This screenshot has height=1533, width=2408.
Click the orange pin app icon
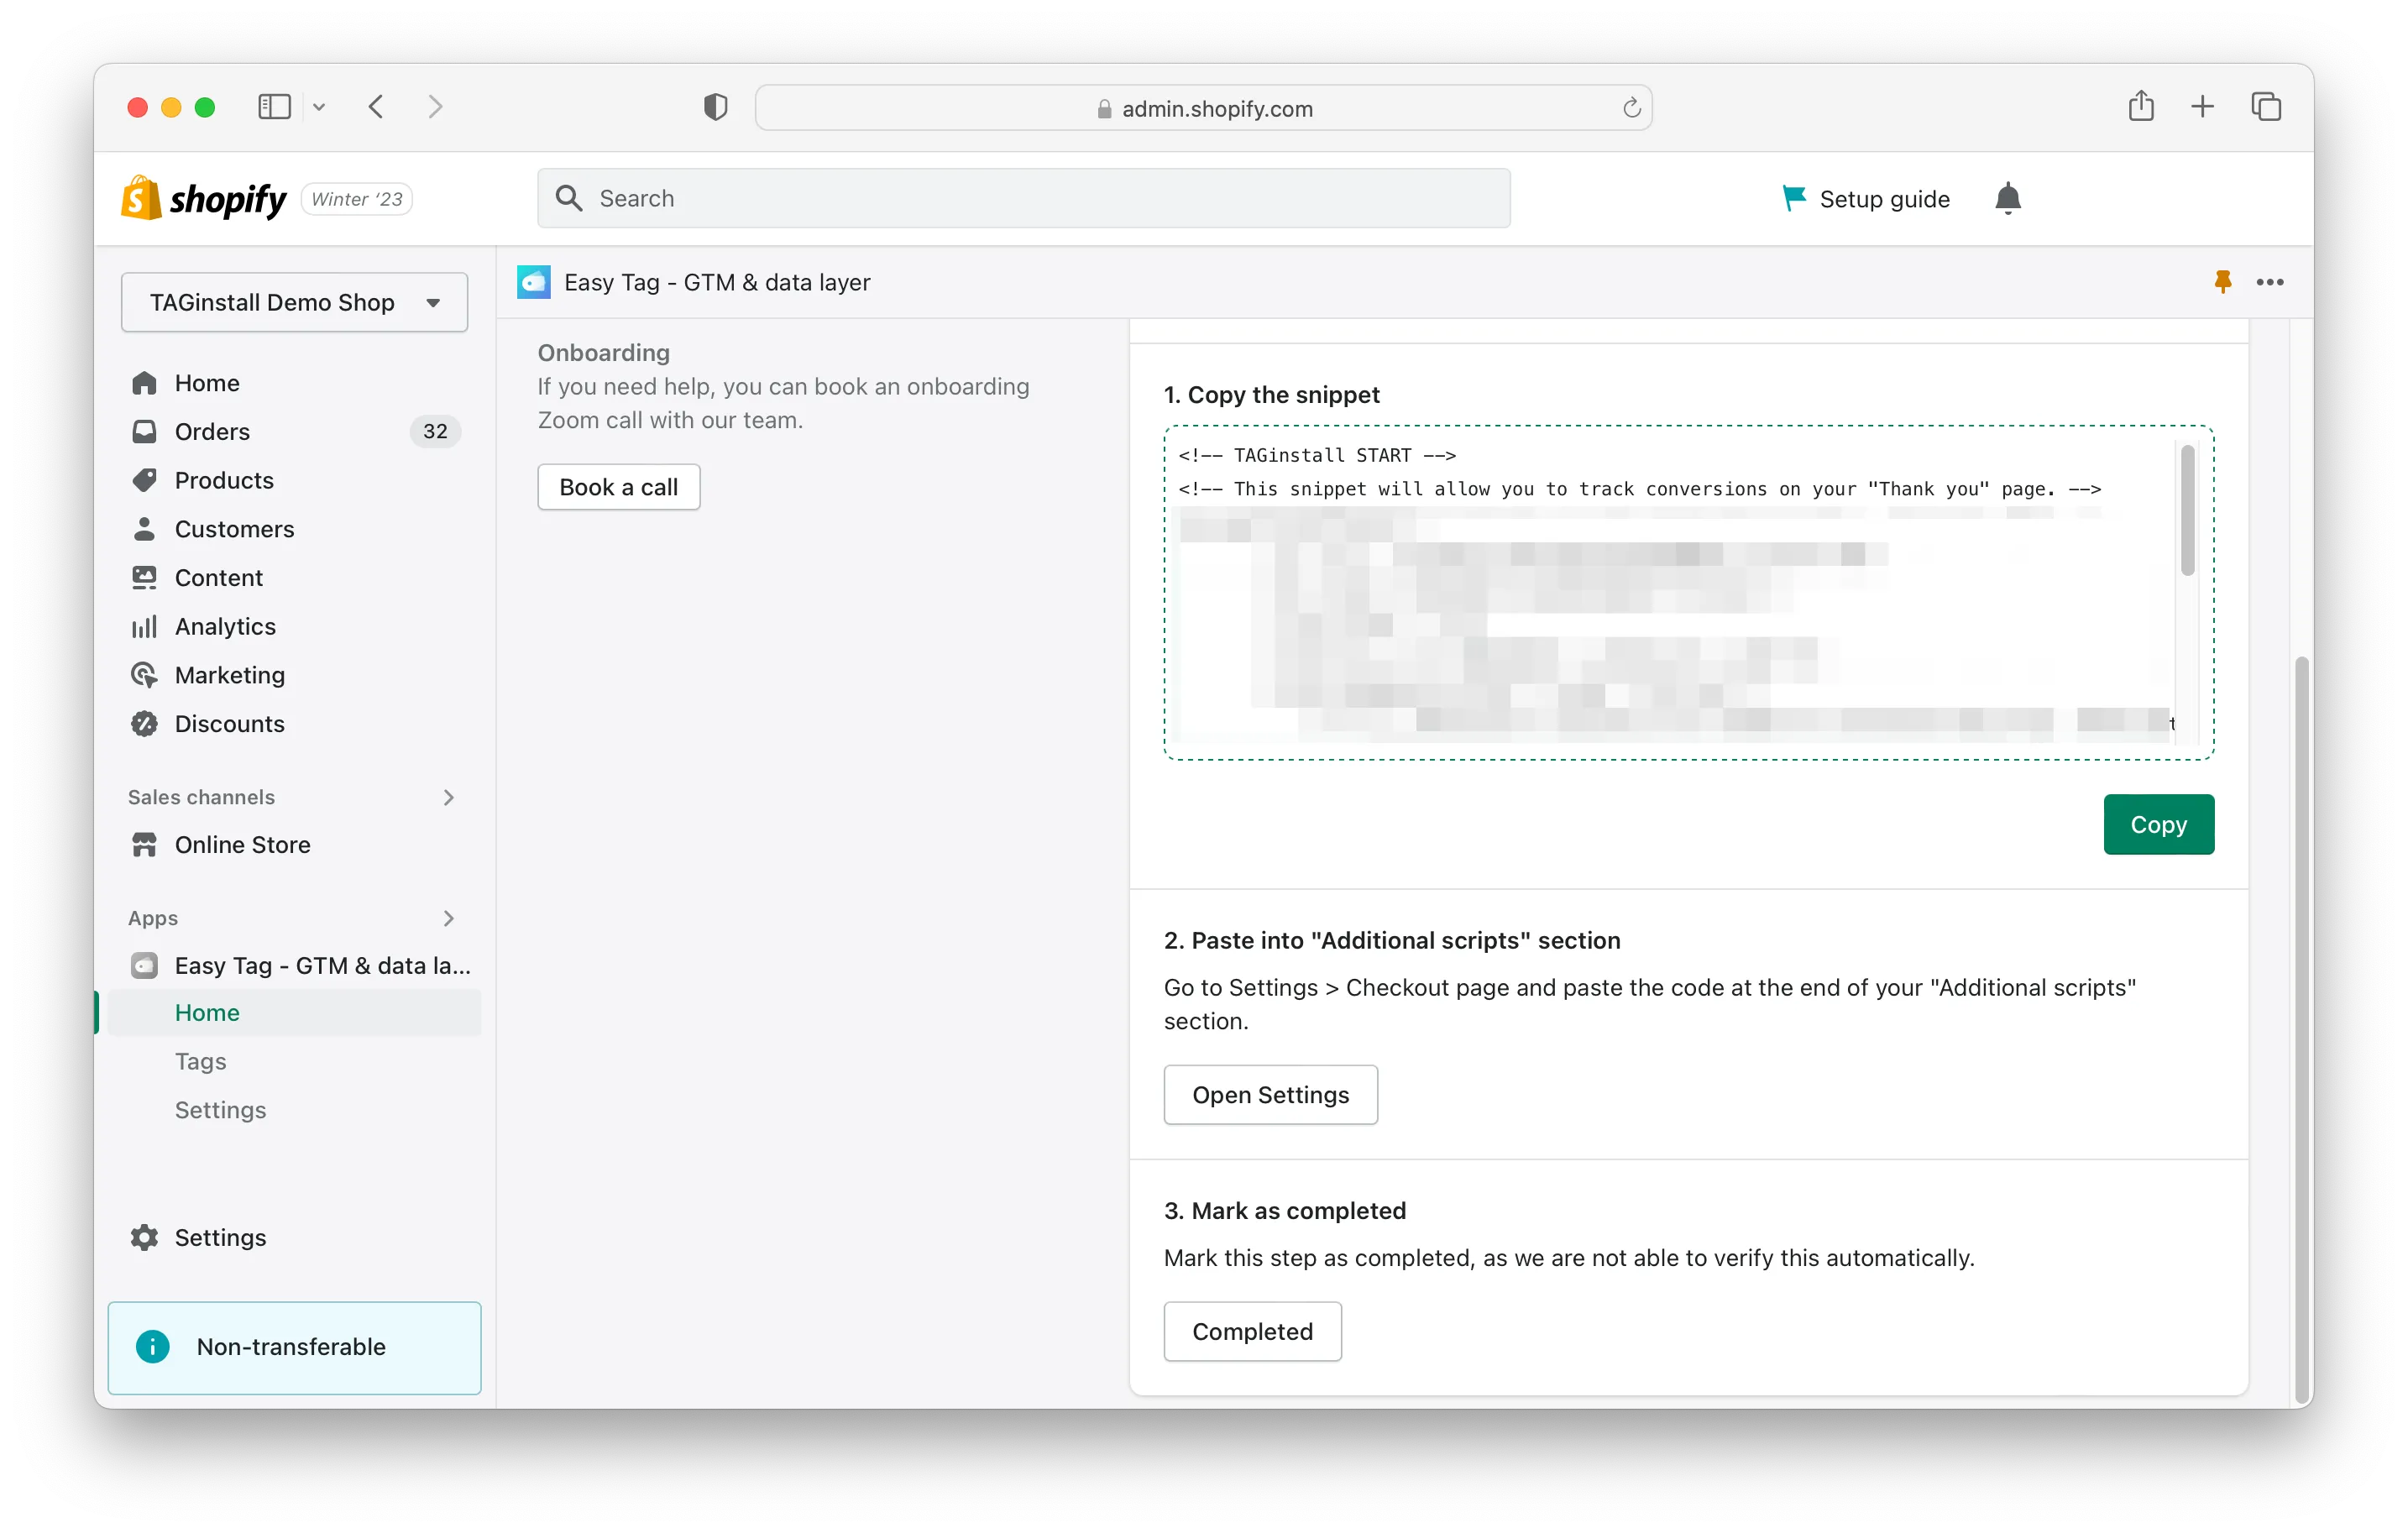coord(2222,282)
